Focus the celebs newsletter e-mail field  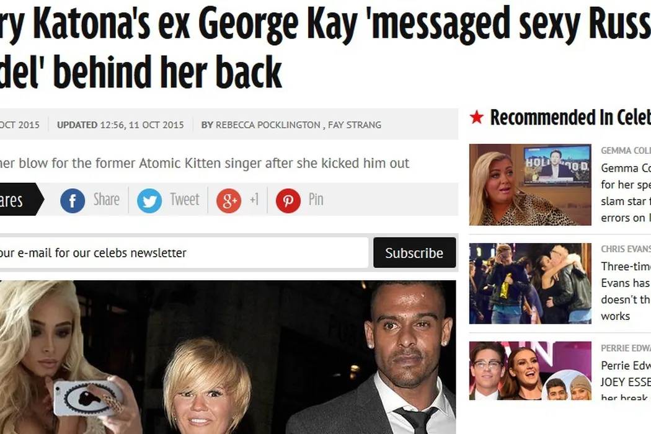click(x=184, y=252)
